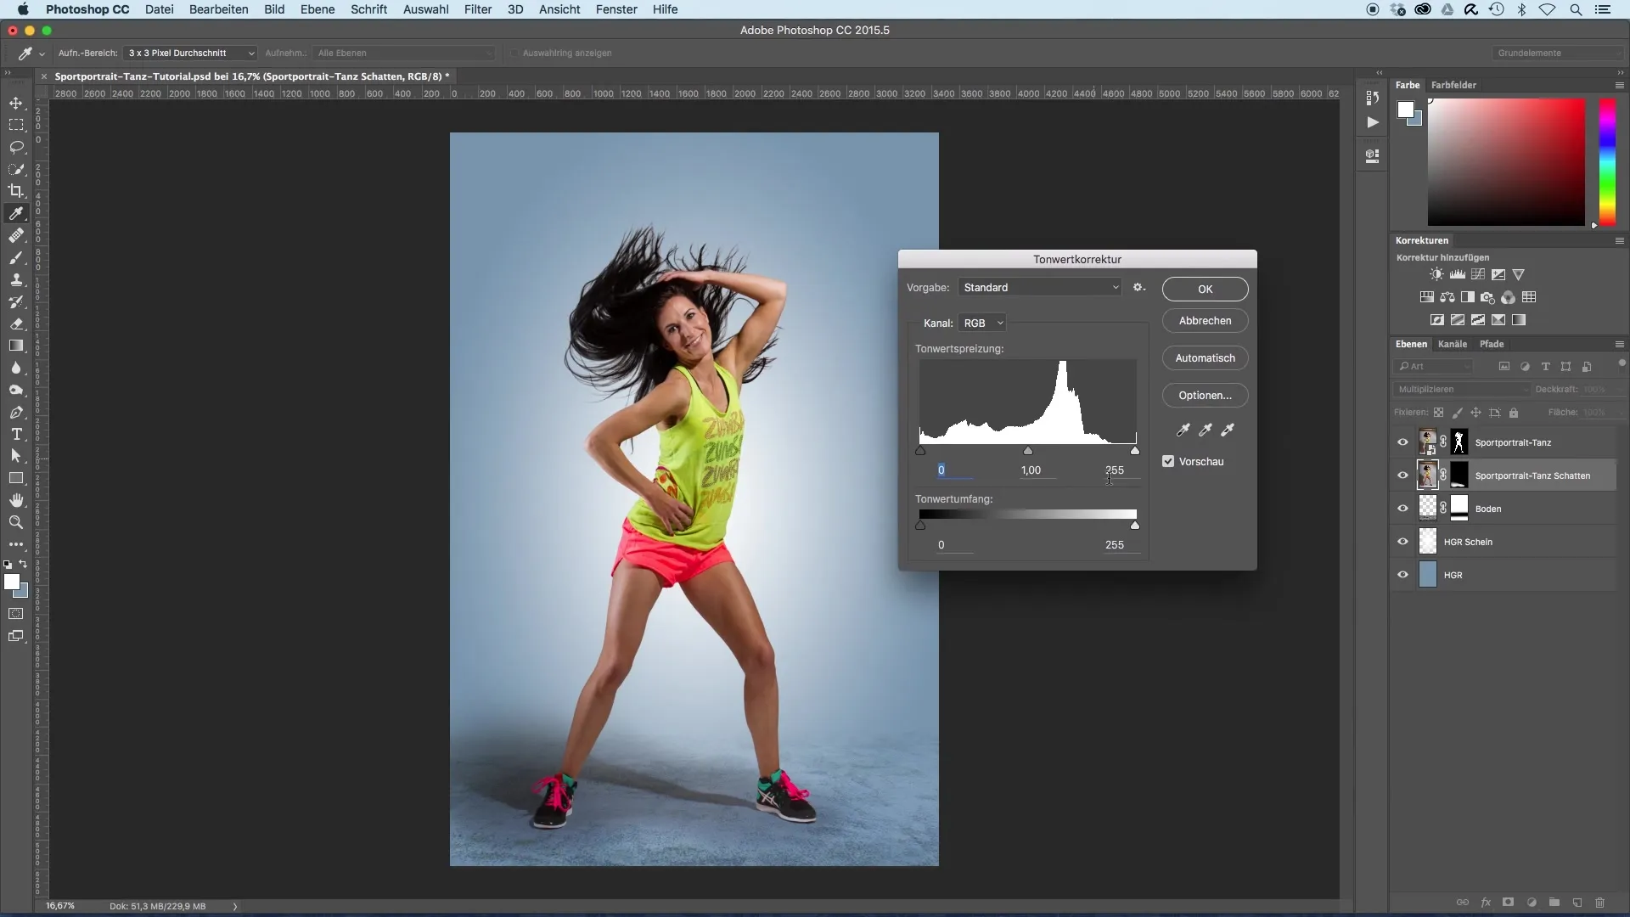The height and width of the screenshot is (917, 1630).
Task: Add a Brightness/Contrast adjustment from Korrekturen
Action: tap(1436, 274)
